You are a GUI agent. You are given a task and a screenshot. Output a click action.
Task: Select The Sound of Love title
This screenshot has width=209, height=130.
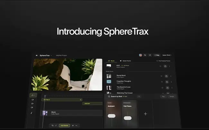123,87
